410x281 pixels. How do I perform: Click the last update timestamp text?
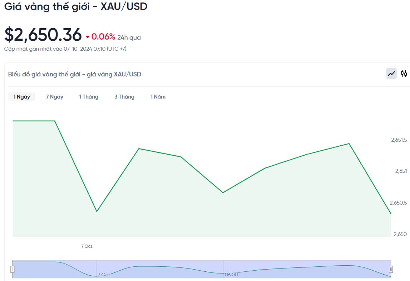pos(65,49)
